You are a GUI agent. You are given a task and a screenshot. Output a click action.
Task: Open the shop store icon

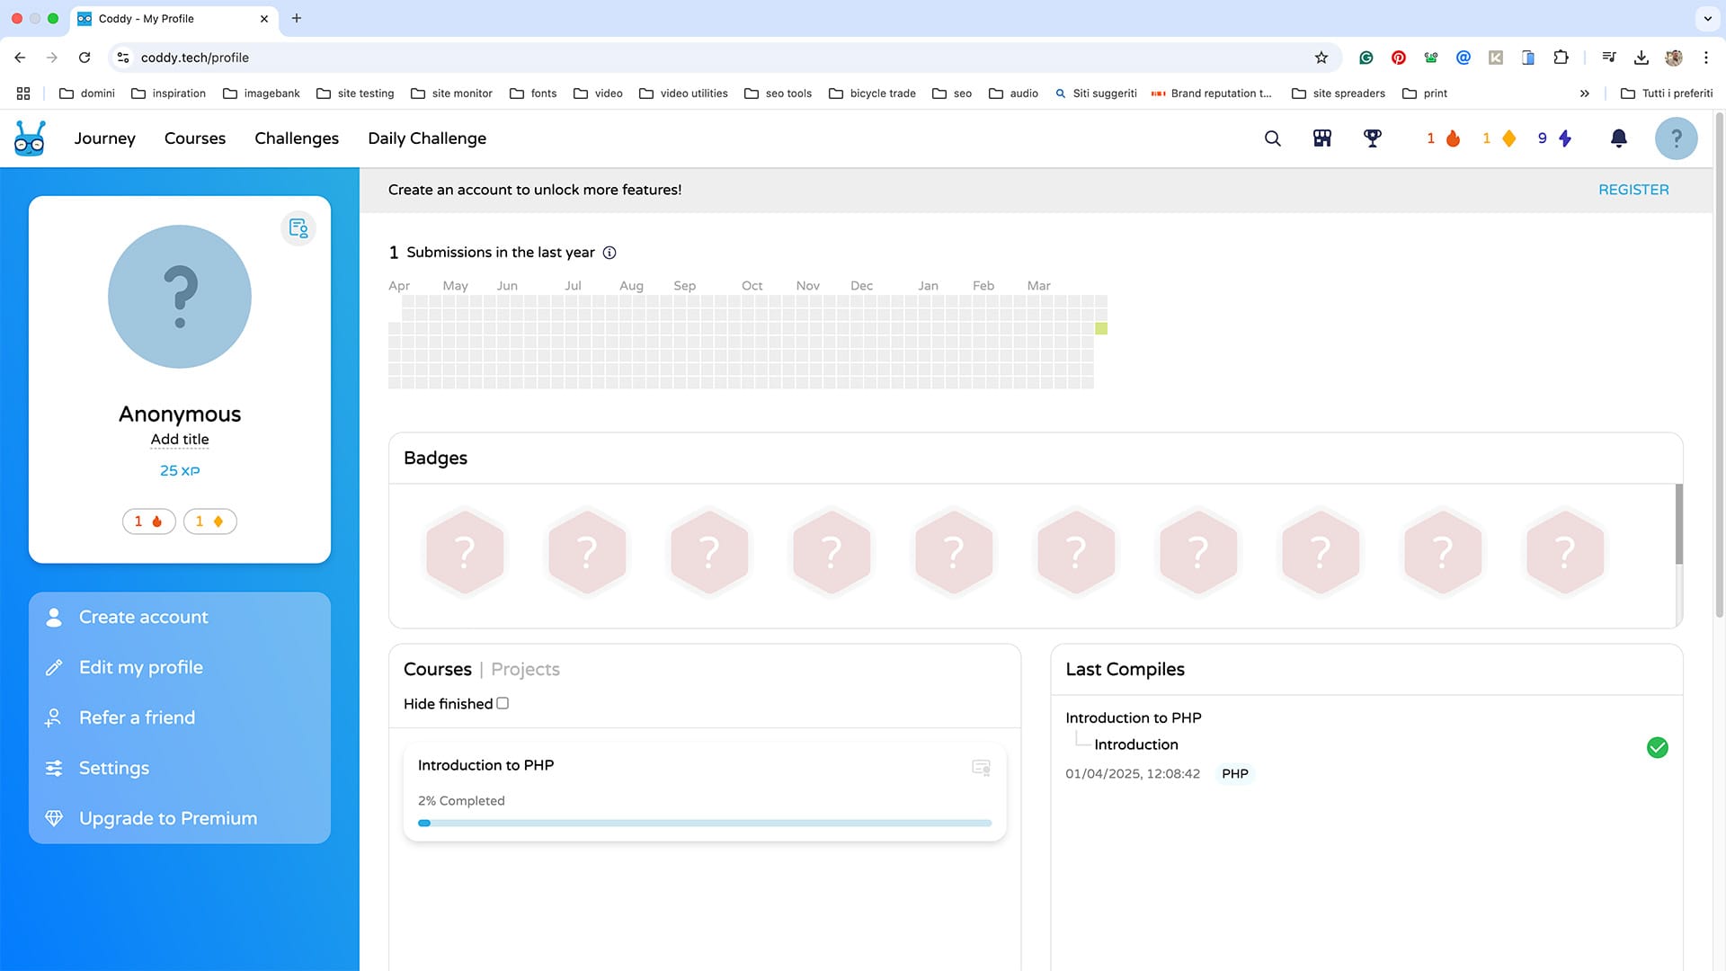click(1322, 138)
